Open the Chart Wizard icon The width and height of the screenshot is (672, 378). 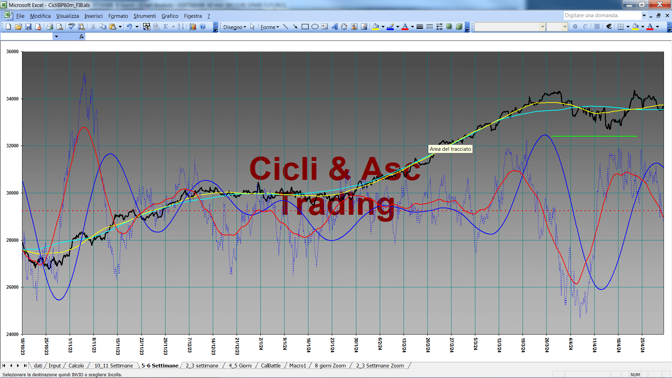pyautogui.click(x=192, y=27)
